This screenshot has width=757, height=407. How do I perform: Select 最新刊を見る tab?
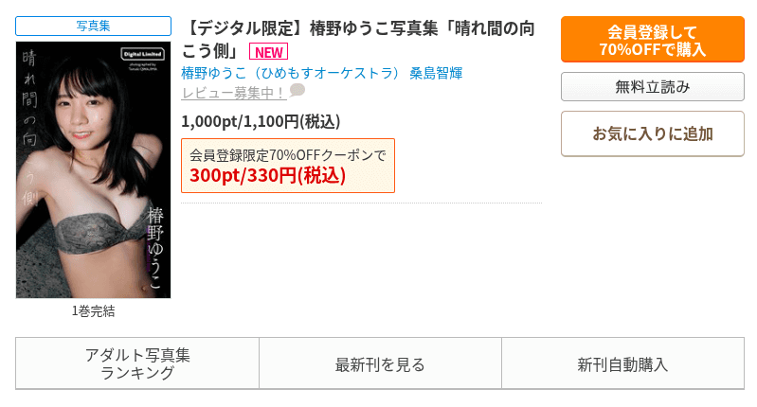[x=380, y=363]
